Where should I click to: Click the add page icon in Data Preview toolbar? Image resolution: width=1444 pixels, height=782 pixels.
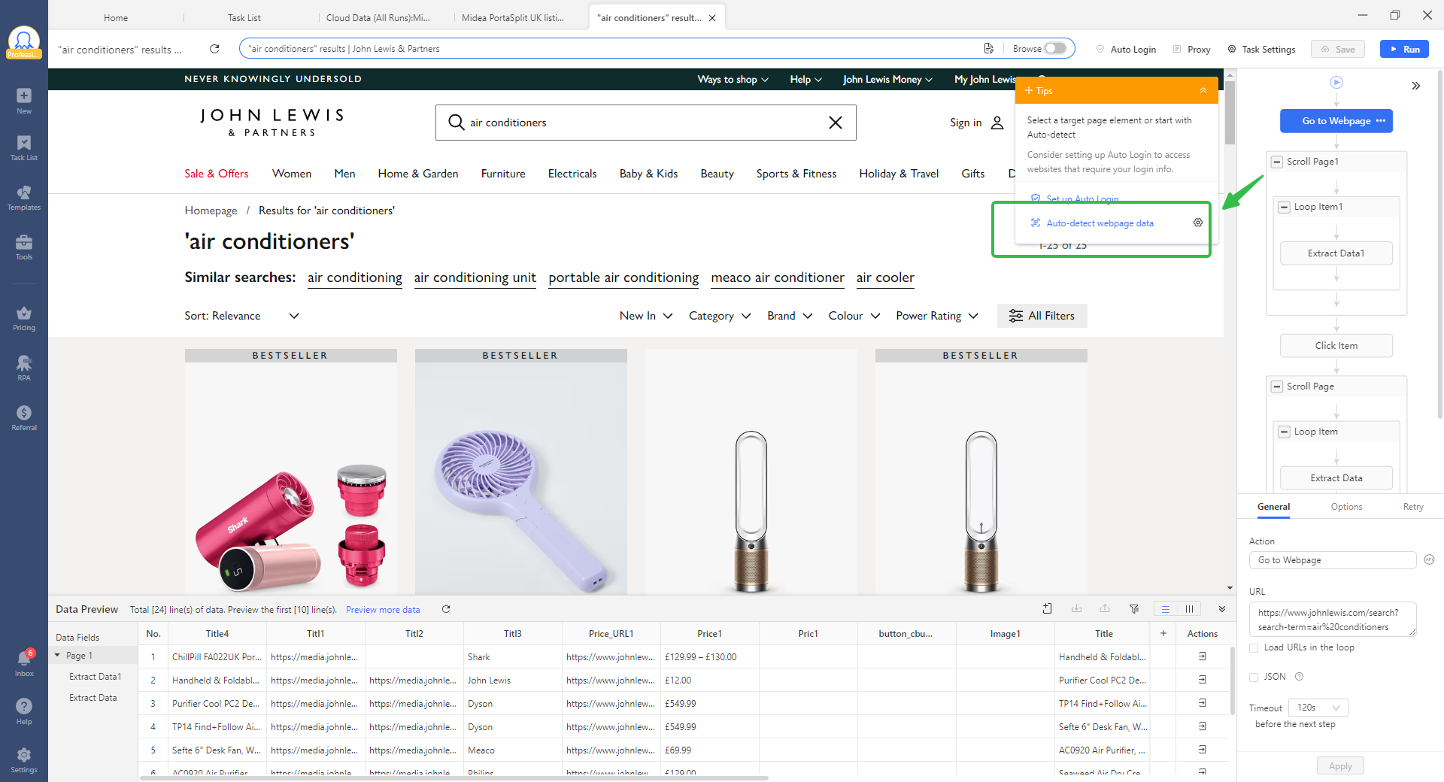click(x=1048, y=609)
